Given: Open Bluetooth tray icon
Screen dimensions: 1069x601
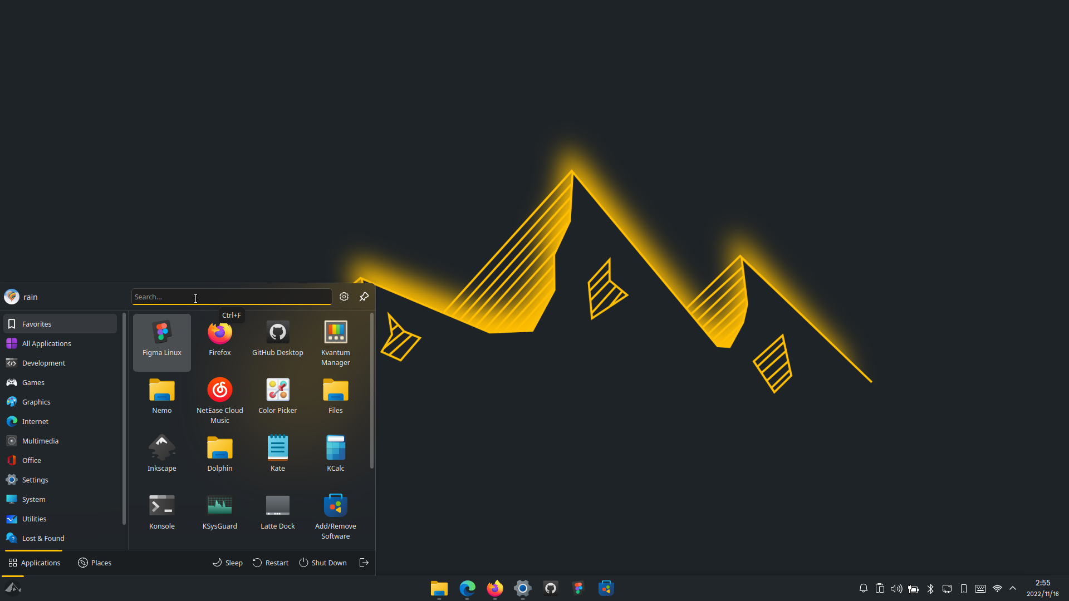Looking at the screenshot, I should pos(930,588).
